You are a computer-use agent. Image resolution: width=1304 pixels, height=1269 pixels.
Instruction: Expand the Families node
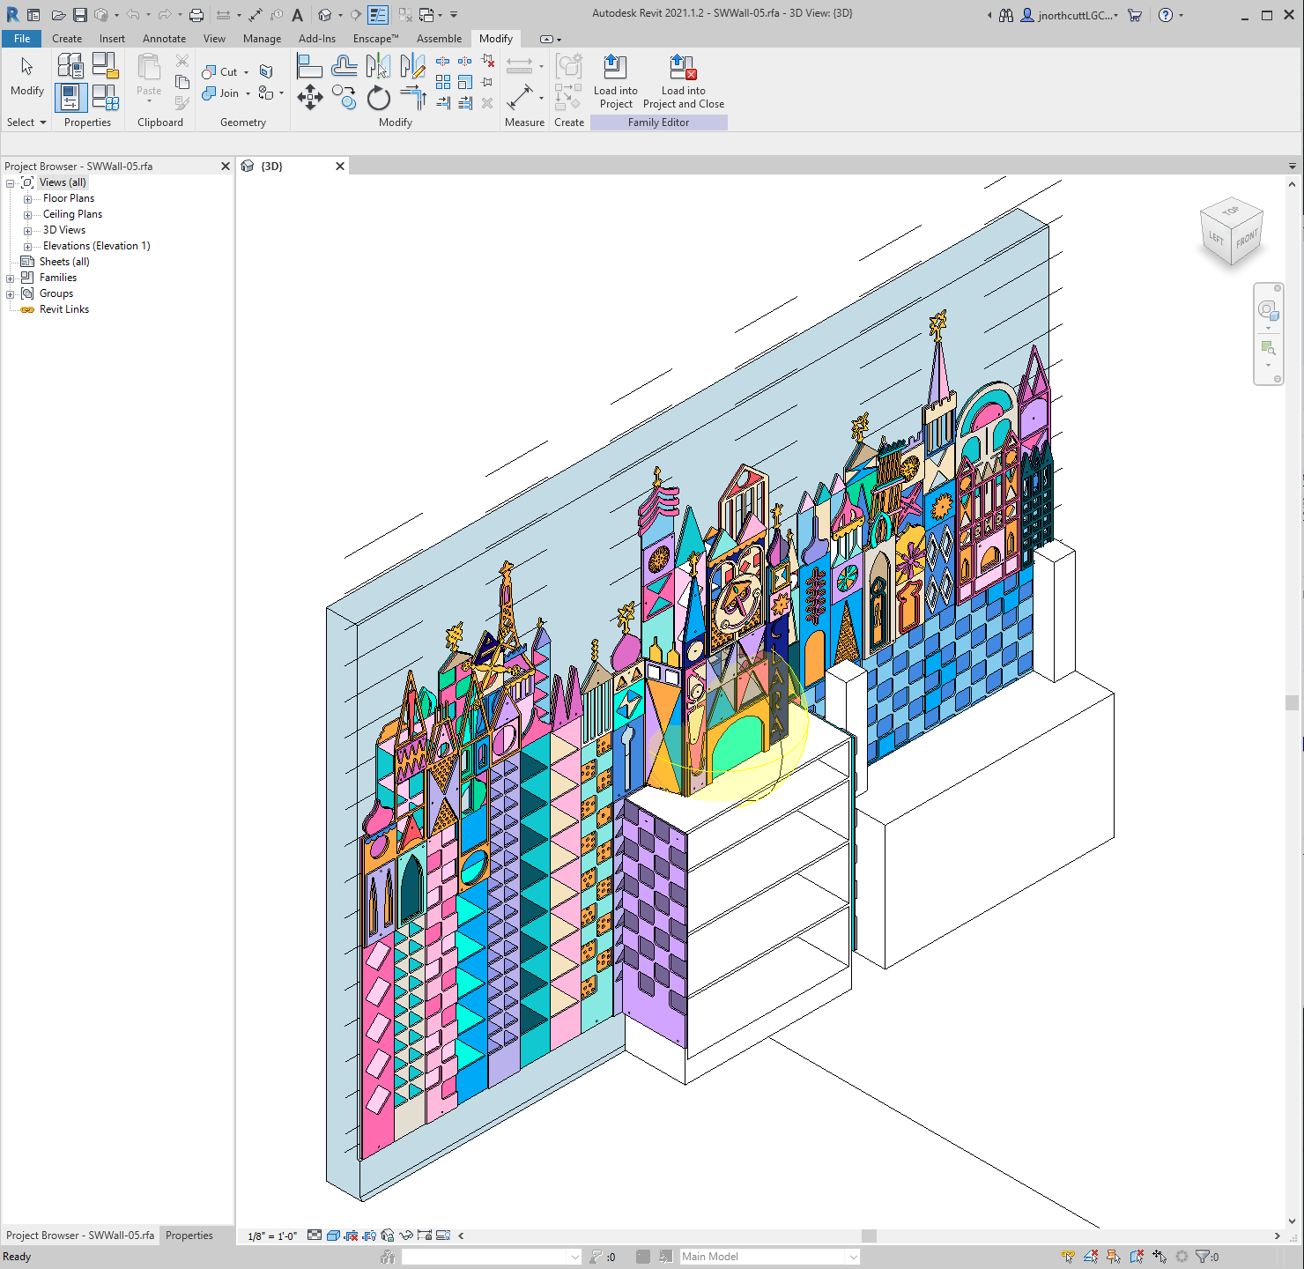pyautogui.click(x=11, y=277)
